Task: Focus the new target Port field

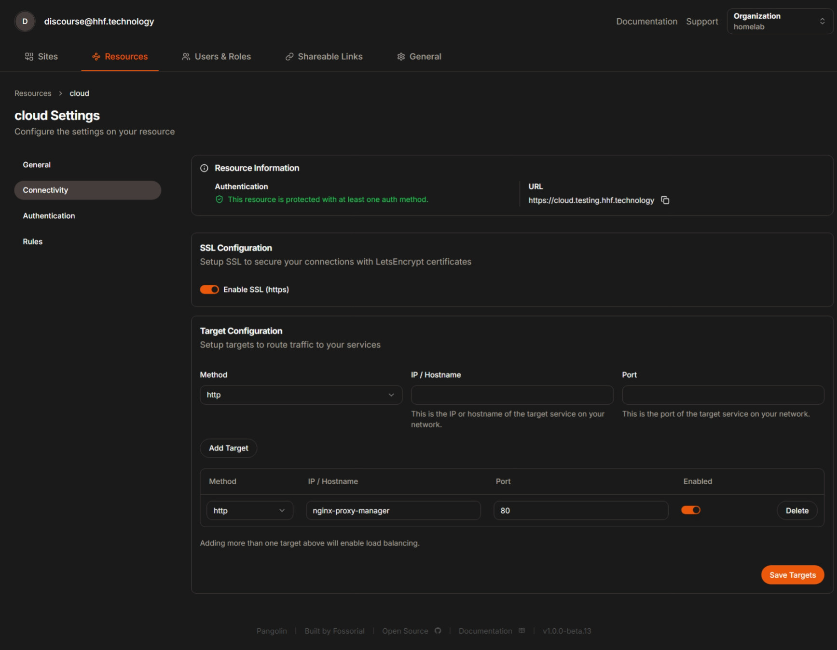Action: tap(723, 395)
